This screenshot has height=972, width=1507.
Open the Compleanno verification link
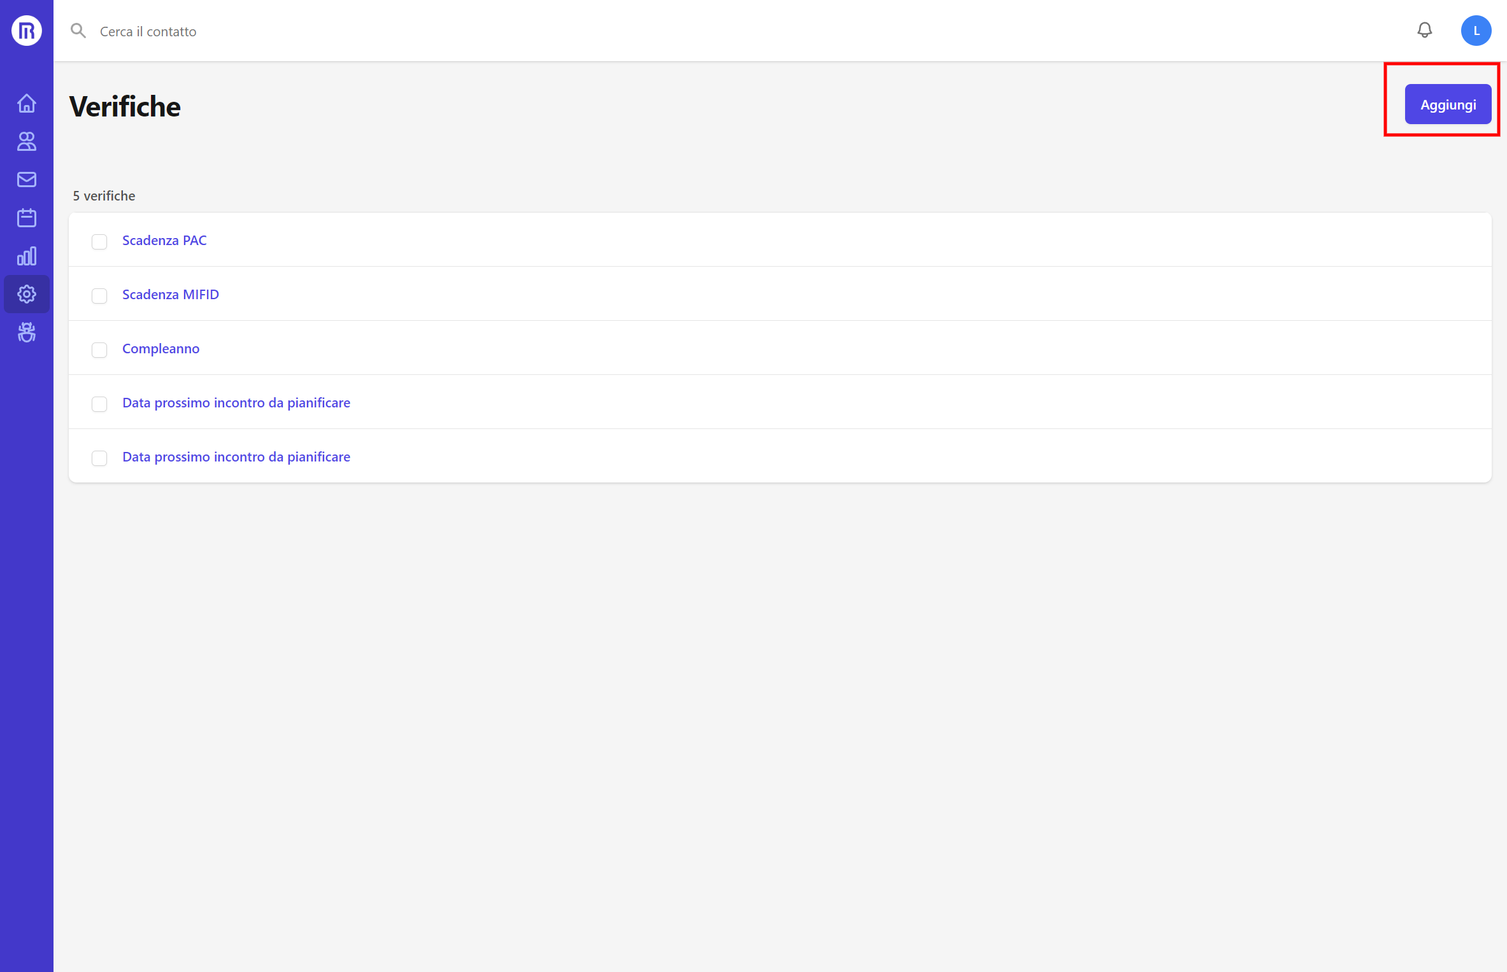pyautogui.click(x=161, y=348)
